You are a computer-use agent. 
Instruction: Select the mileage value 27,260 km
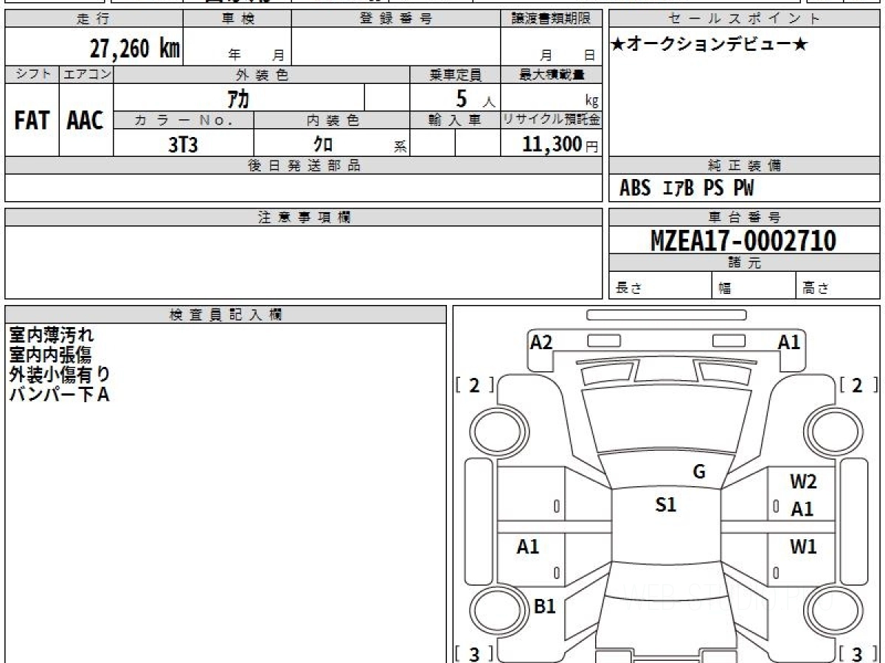click(x=134, y=48)
